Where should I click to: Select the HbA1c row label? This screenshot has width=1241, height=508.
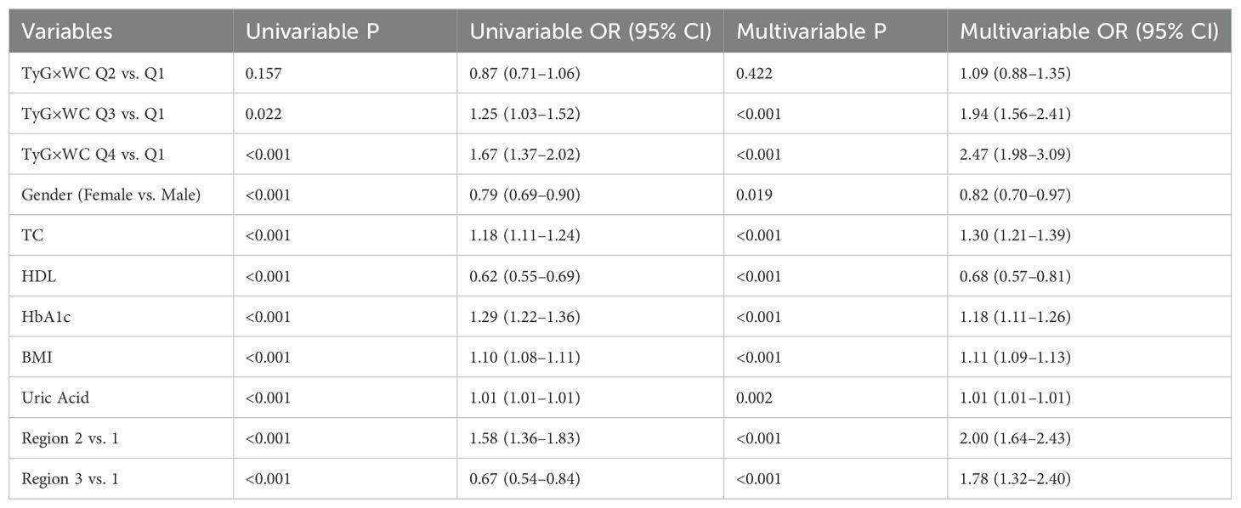[43, 316]
